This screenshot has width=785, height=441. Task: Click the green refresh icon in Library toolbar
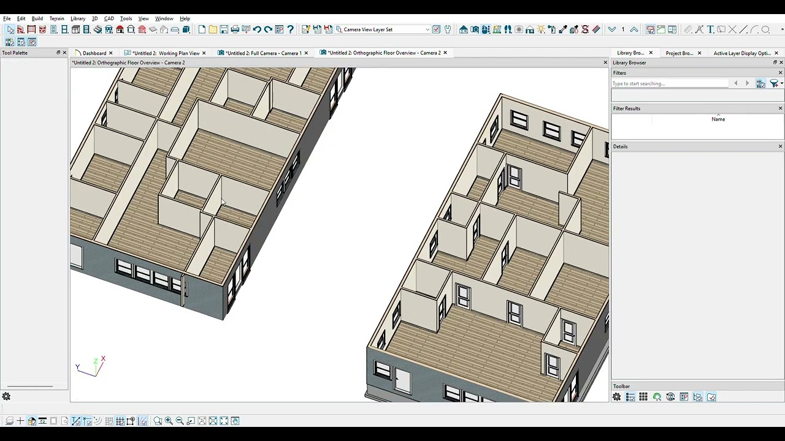[x=657, y=397]
